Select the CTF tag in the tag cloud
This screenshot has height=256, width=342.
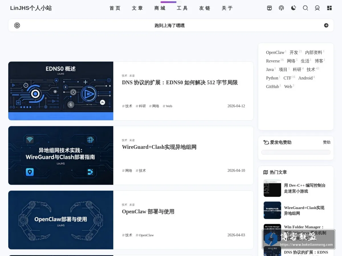tap(289, 78)
